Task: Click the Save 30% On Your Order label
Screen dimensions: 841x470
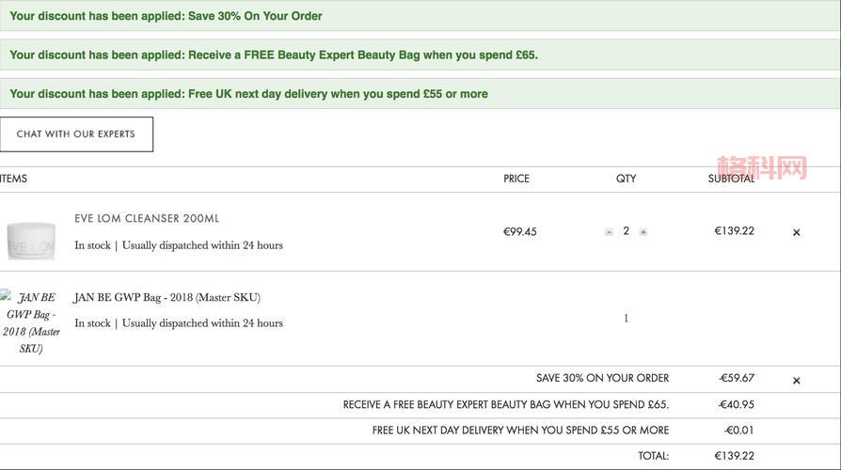Action: 602,378
